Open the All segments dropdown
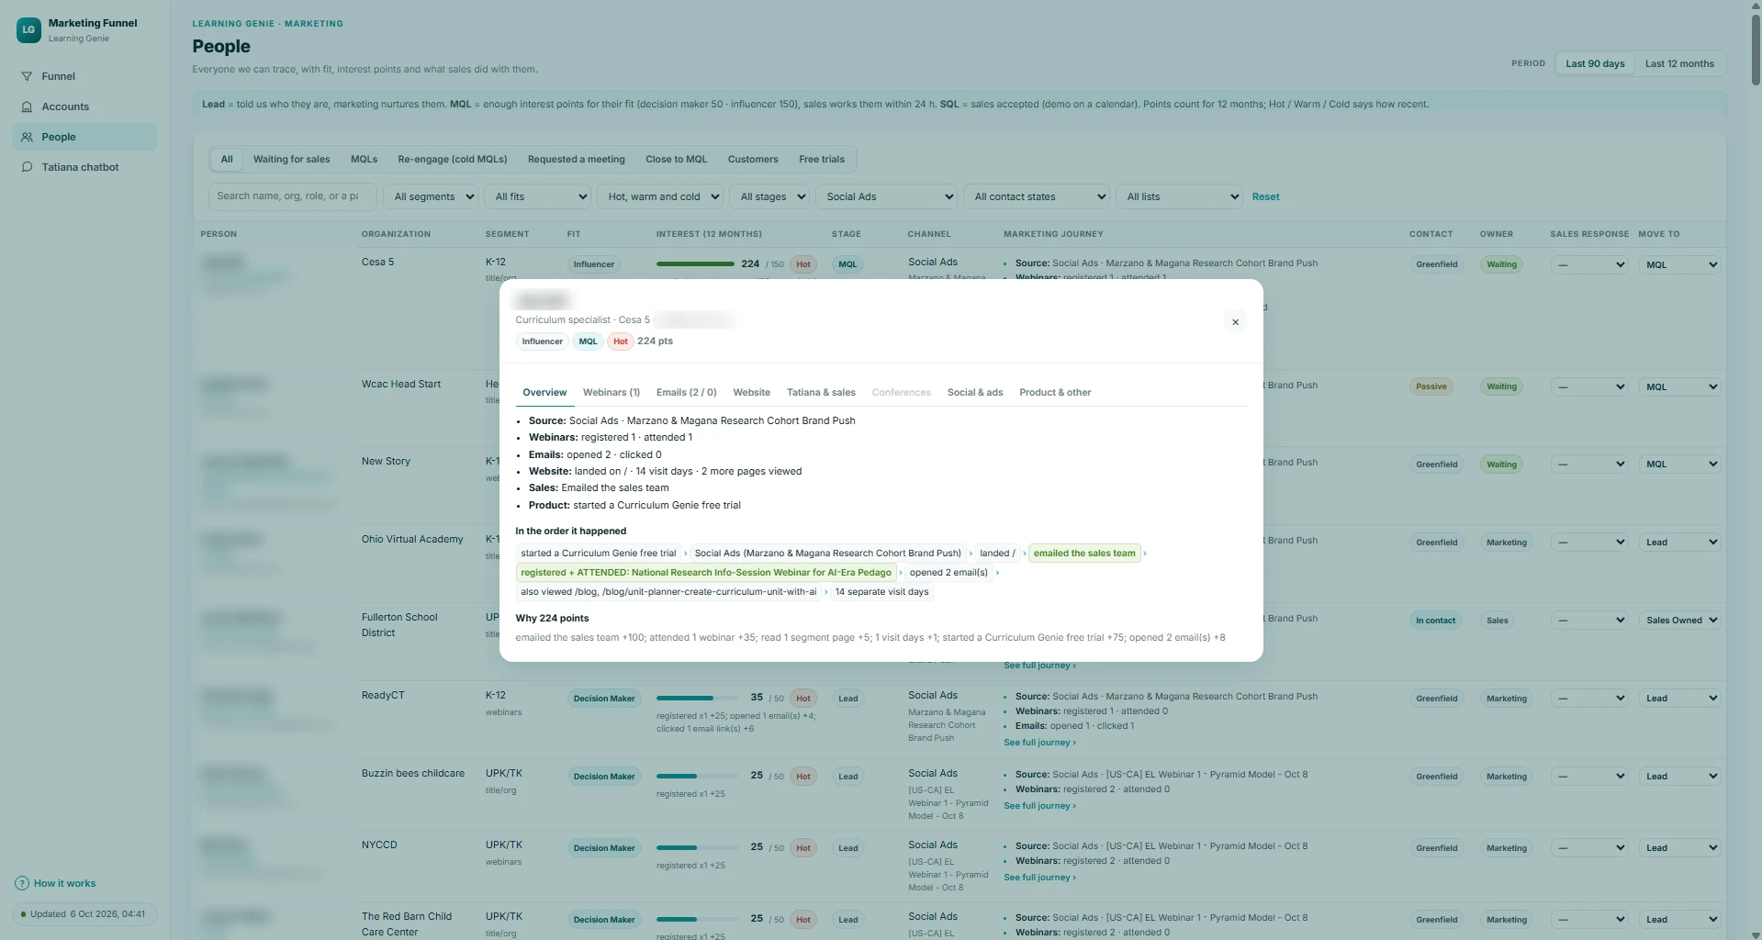The width and height of the screenshot is (1762, 940). (x=431, y=196)
